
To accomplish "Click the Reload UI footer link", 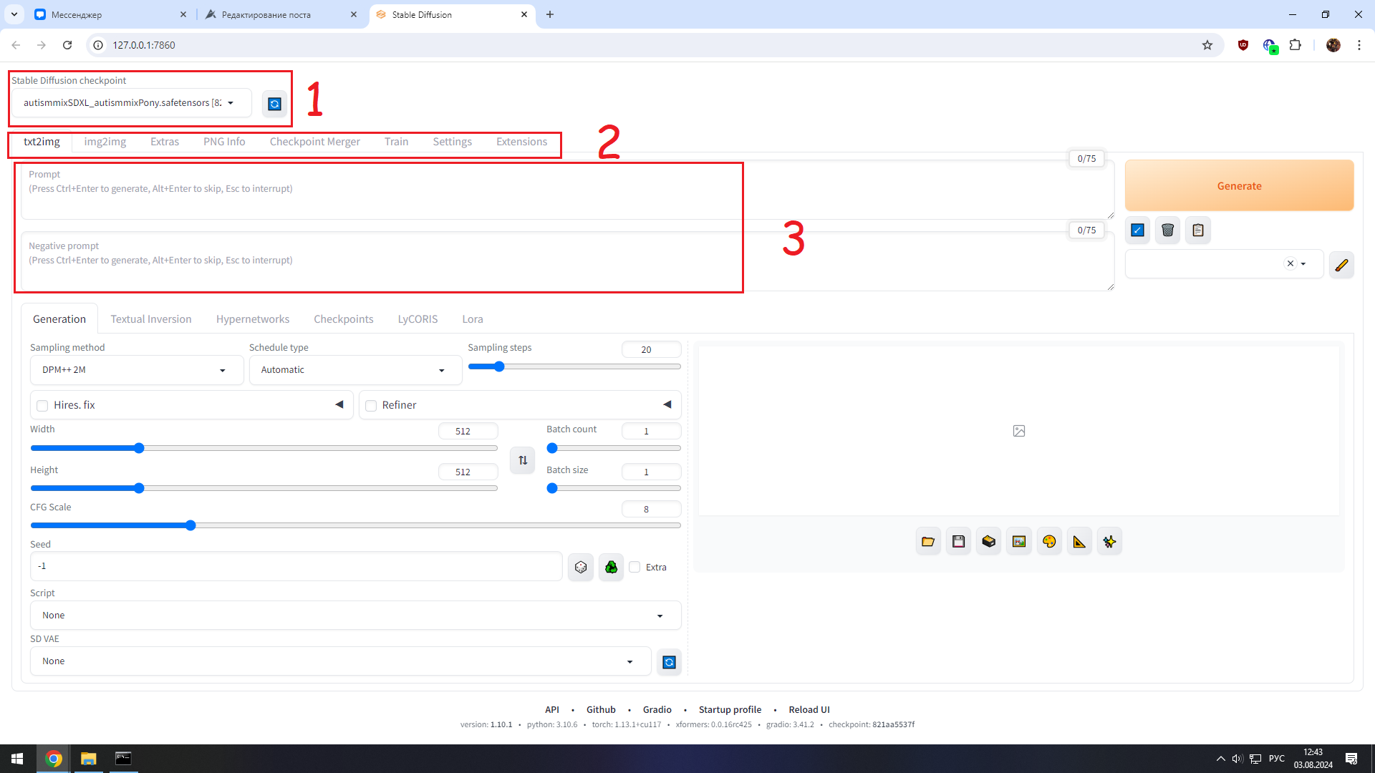I will [x=809, y=709].
